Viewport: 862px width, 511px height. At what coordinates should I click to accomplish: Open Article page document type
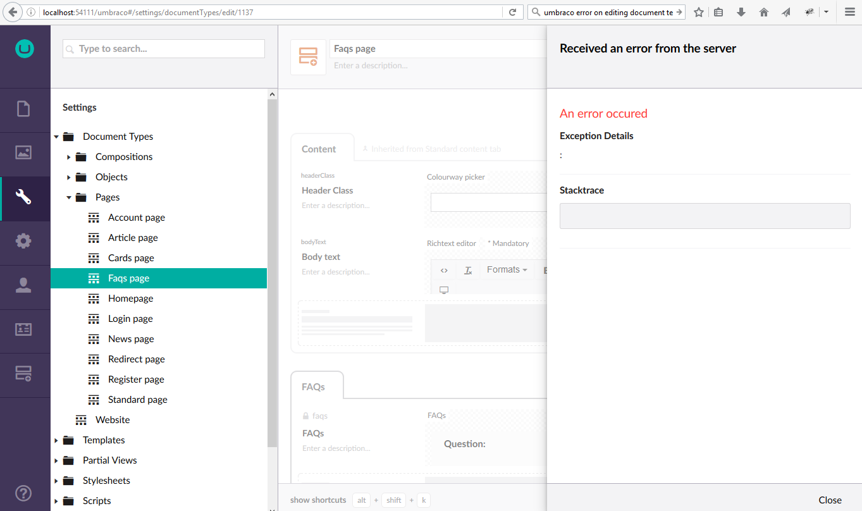click(133, 238)
